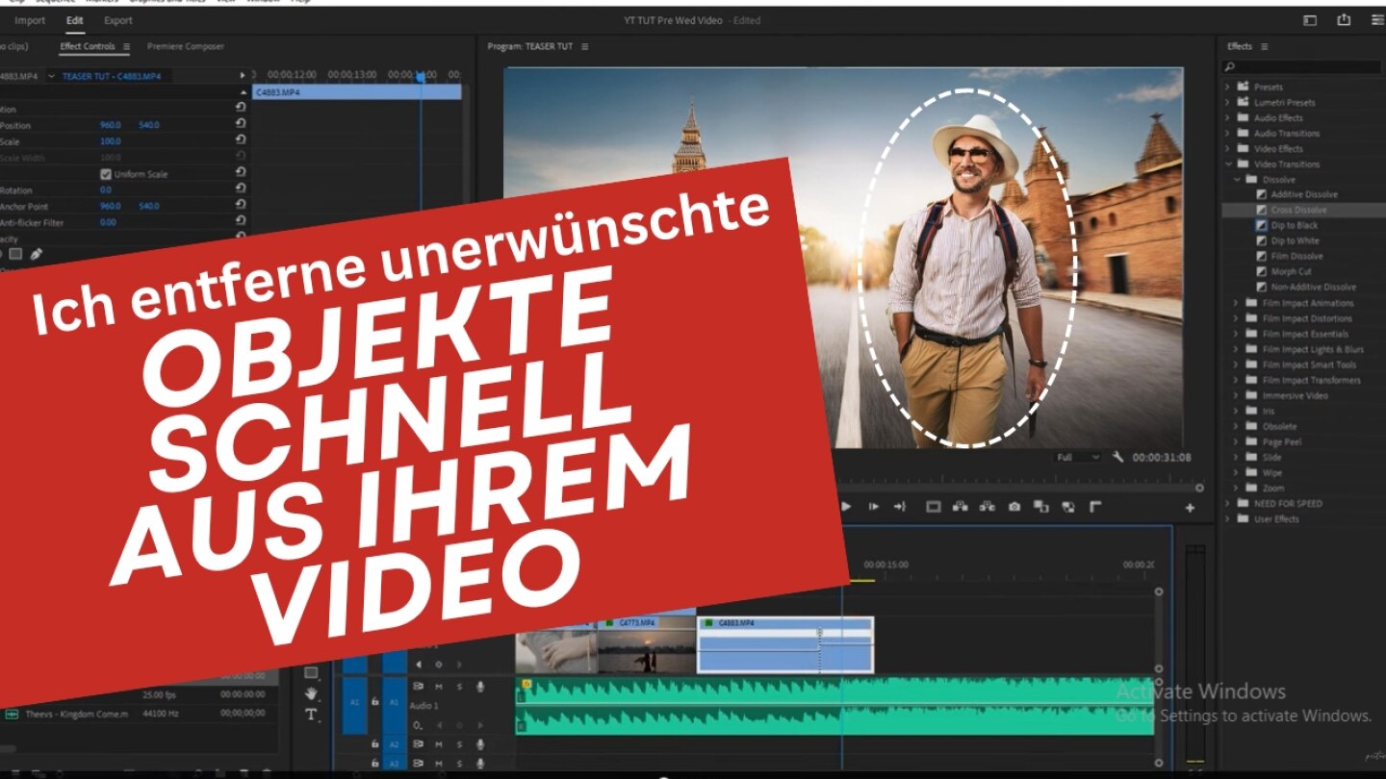
Task: Mute track A2 with the M button
Action: point(439,743)
